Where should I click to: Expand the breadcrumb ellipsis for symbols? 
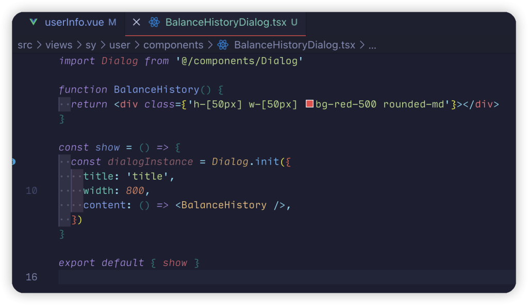click(372, 45)
